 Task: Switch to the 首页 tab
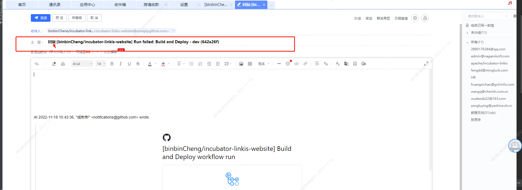22,5
